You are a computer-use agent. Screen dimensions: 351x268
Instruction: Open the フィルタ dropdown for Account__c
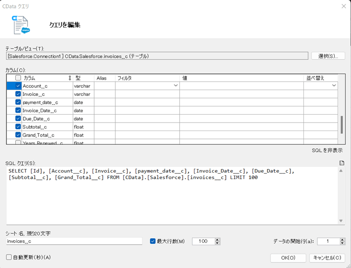click(x=176, y=86)
